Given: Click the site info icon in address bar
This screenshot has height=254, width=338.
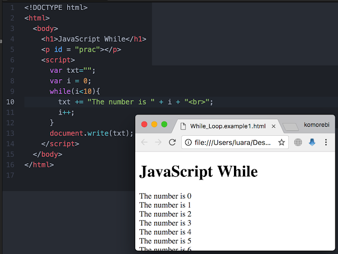Looking at the screenshot, I should [188, 142].
